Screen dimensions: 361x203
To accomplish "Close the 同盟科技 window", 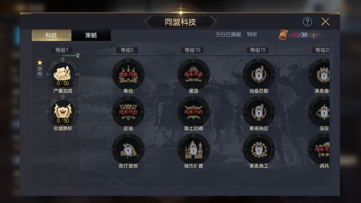I will coord(325,22).
